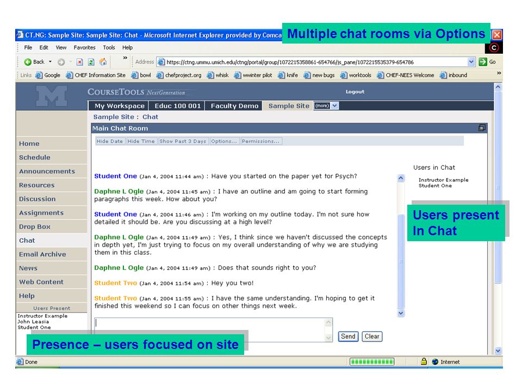
Task: Expand the toolbar overflow chevron
Action: pyautogui.click(x=125, y=58)
